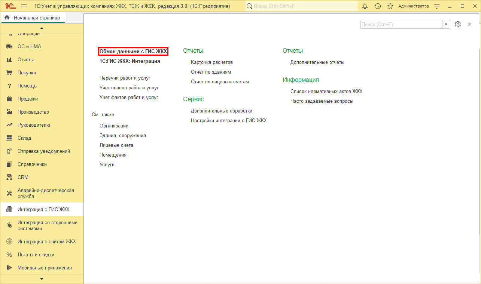
Task: Close the section menu panel
Action: point(469,24)
